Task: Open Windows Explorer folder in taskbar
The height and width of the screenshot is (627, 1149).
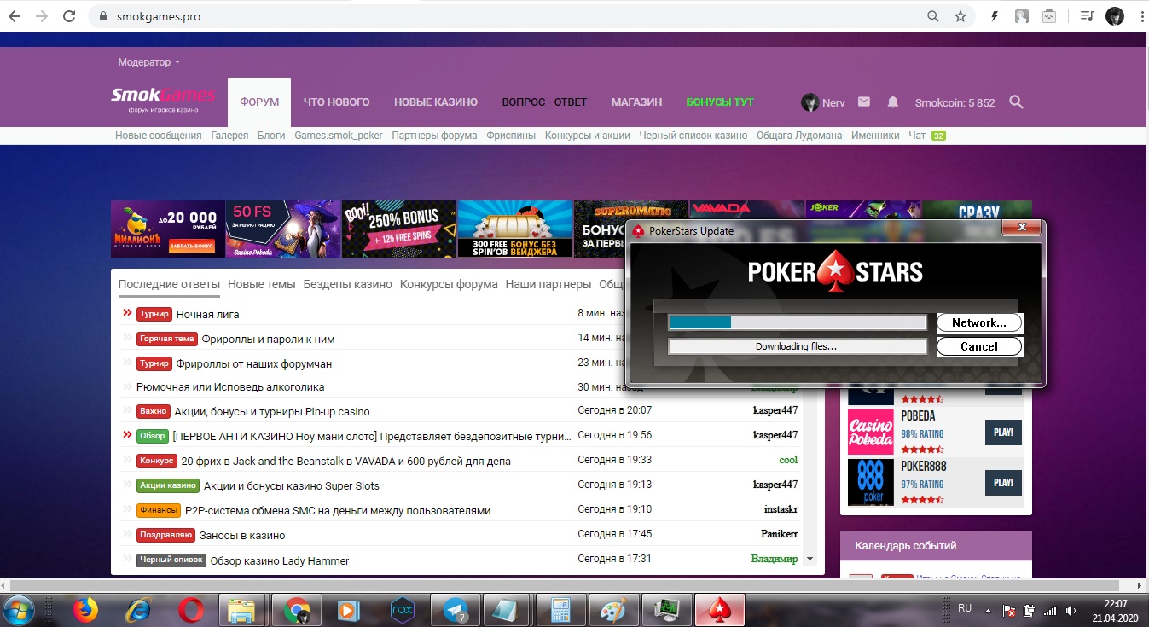Action: [242, 610]
